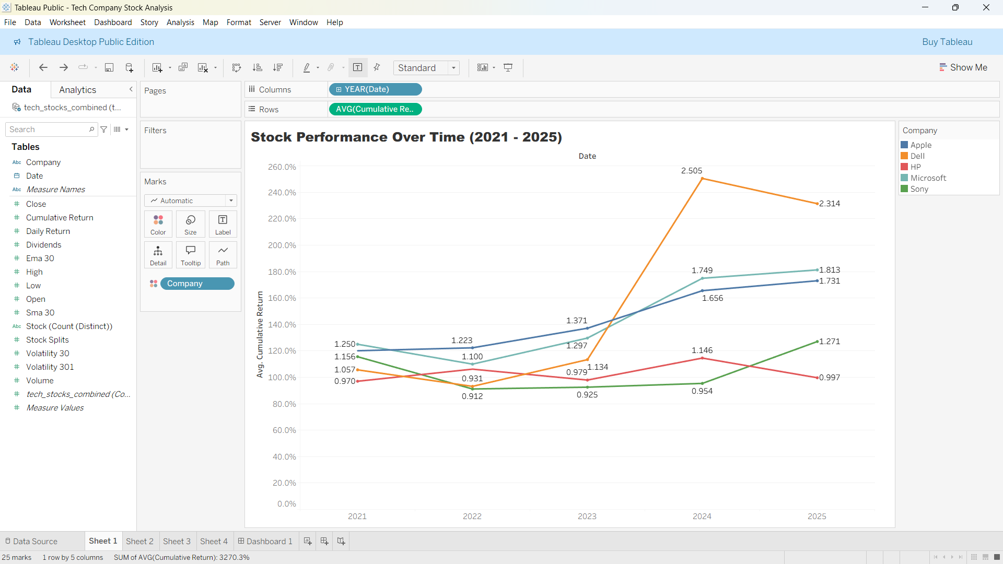
Task: Click the Save workbook icon
Action: tap(109, 67)
